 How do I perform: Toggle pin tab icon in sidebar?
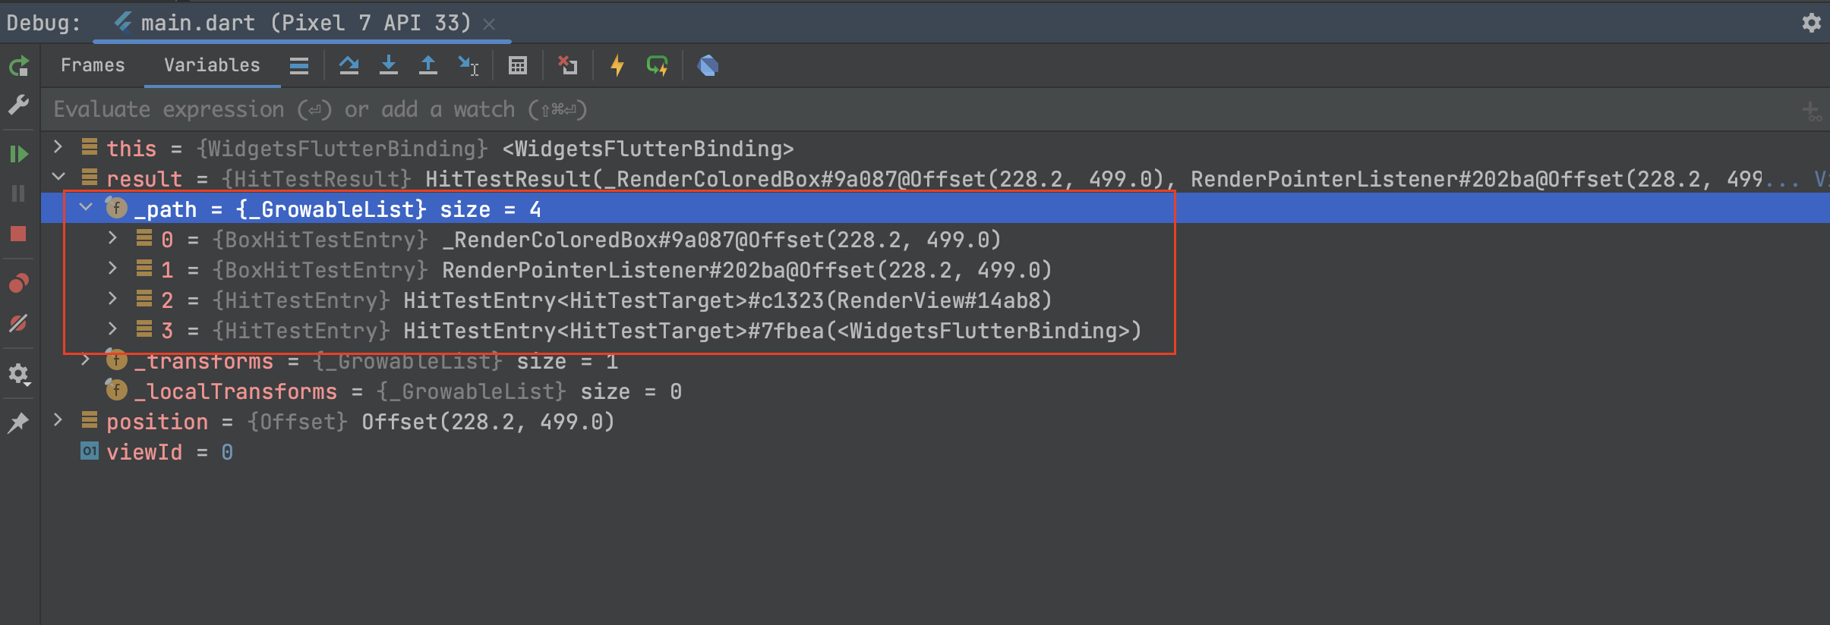point(18,422)
